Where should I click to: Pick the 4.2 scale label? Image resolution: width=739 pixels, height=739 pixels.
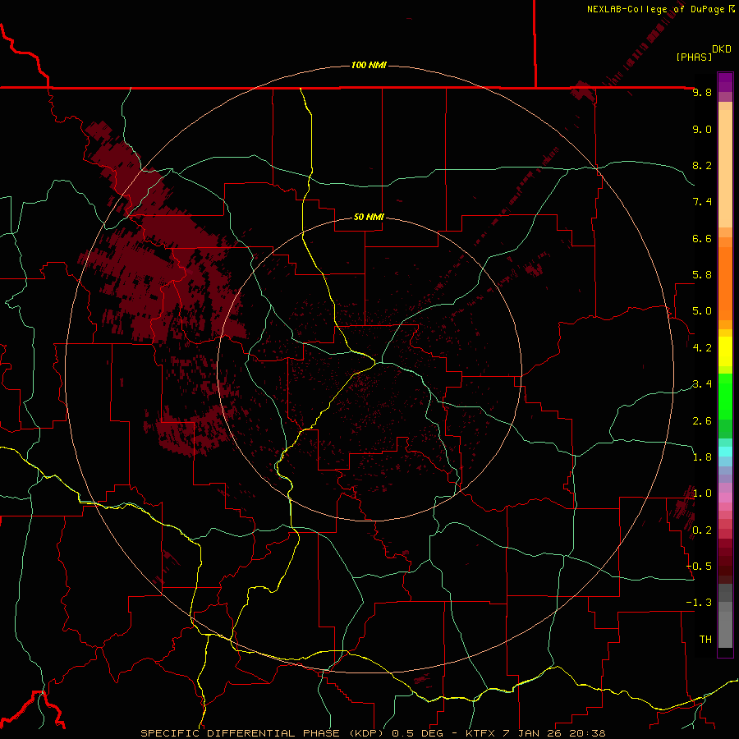(x=702, y=348)
